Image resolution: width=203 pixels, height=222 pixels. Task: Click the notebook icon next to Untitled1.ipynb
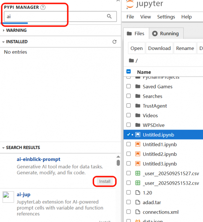[138, 144]
